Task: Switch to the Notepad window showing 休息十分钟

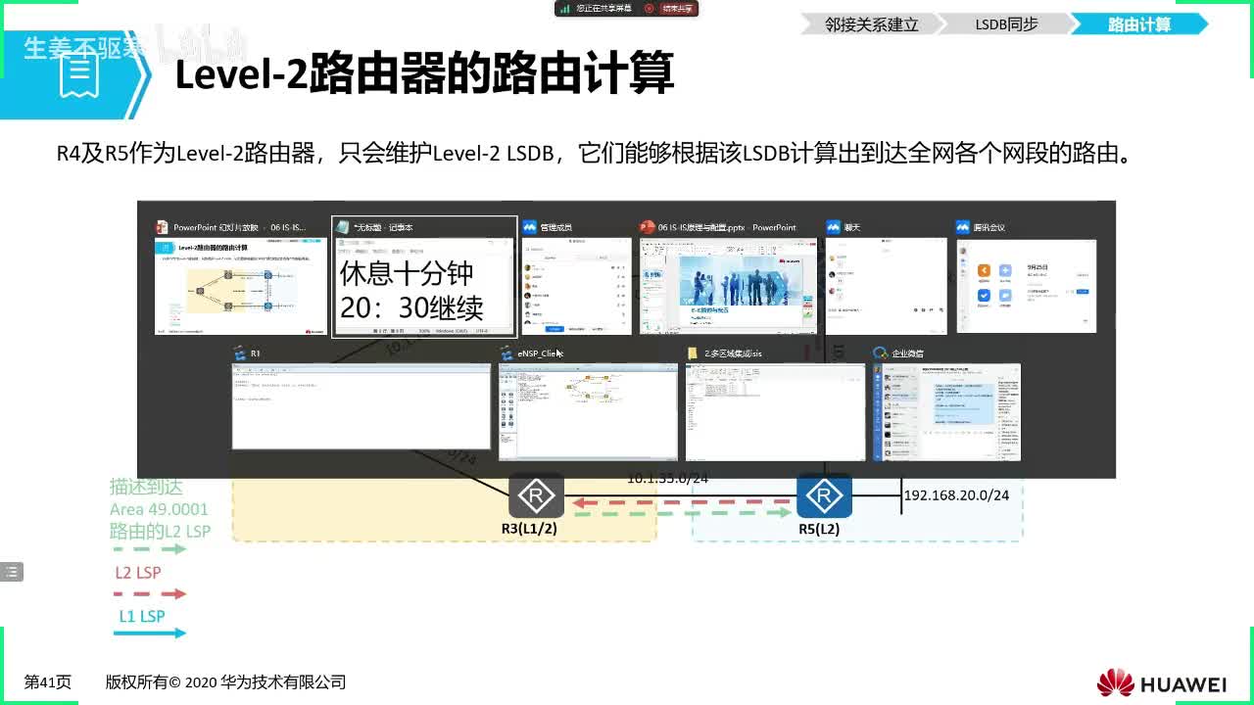Action: [424, 285]
